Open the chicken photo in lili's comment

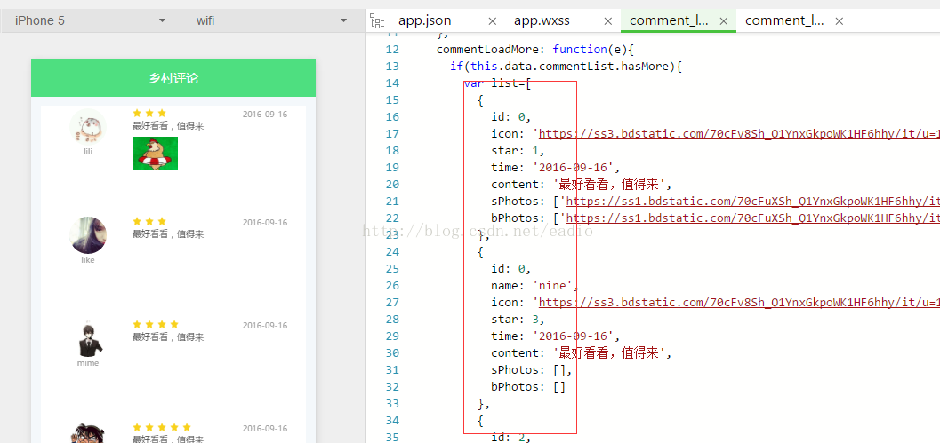[156, 154]
